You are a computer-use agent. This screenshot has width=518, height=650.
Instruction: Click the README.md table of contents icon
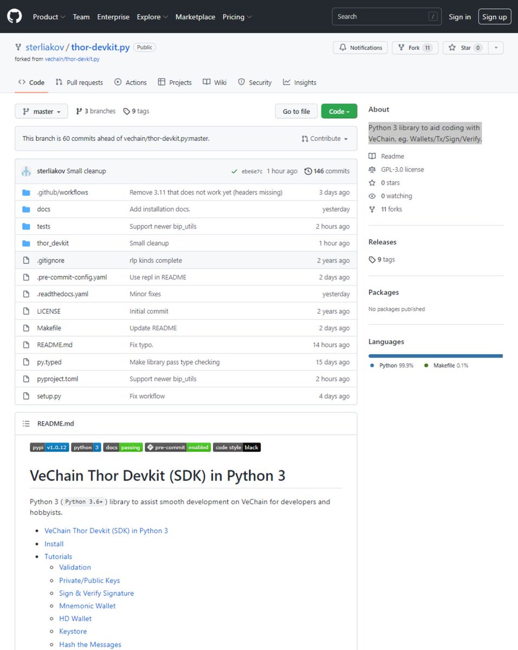[25, 424]
